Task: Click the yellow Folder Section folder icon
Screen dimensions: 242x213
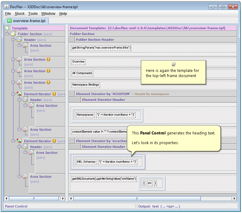Action: tap(13, 34)
